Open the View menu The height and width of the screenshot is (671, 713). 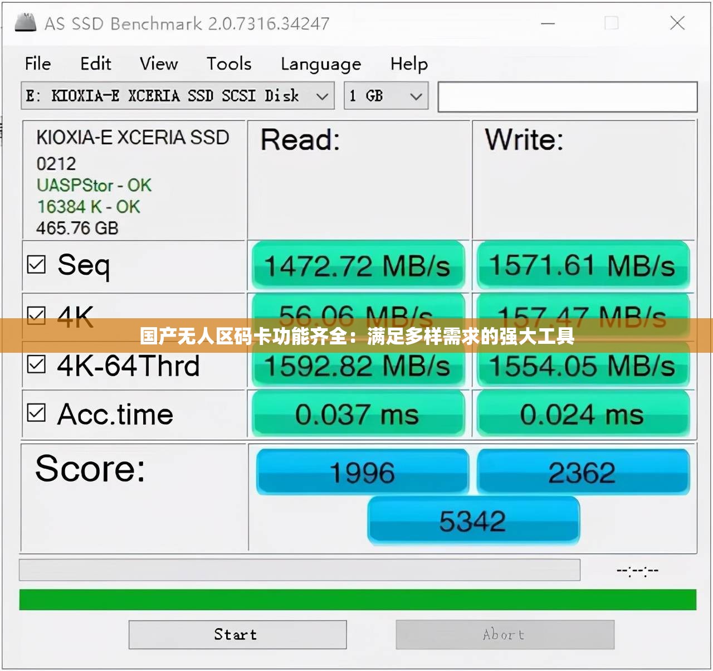159,64
